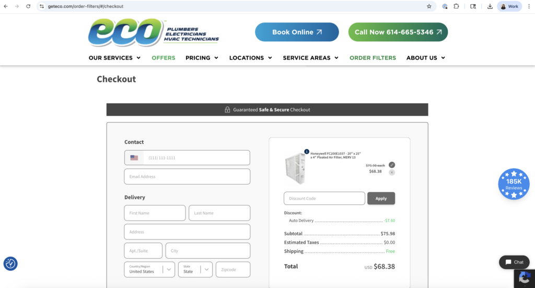
Task: Focus the Zipcode field
Action: pos(233,270)
